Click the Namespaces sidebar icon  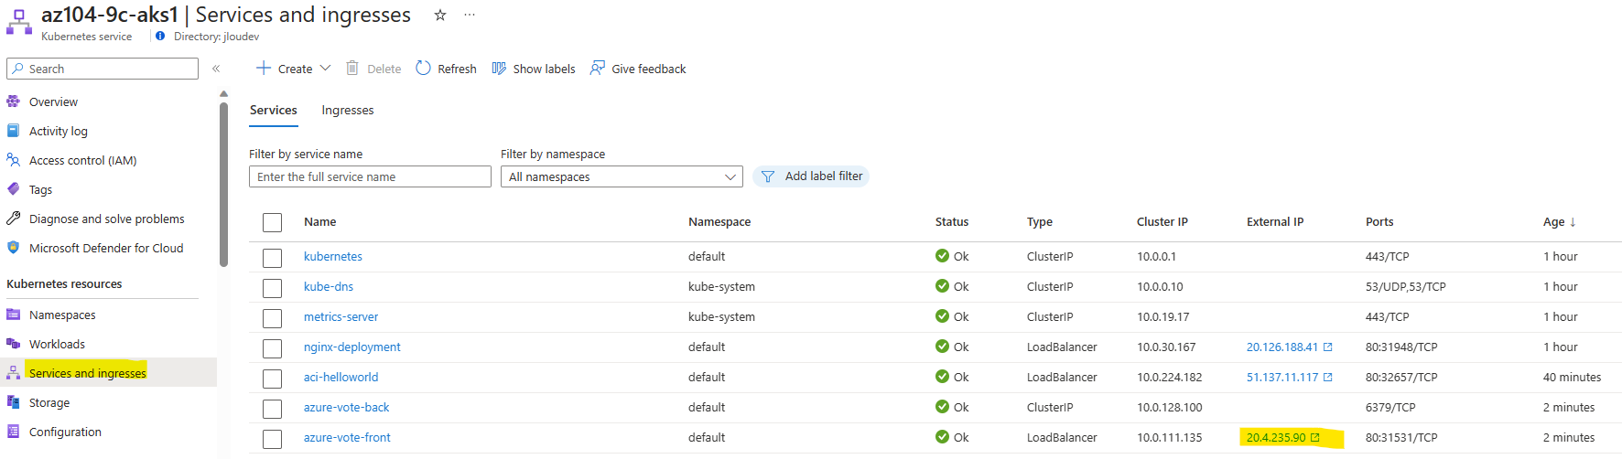coord(13,315)
